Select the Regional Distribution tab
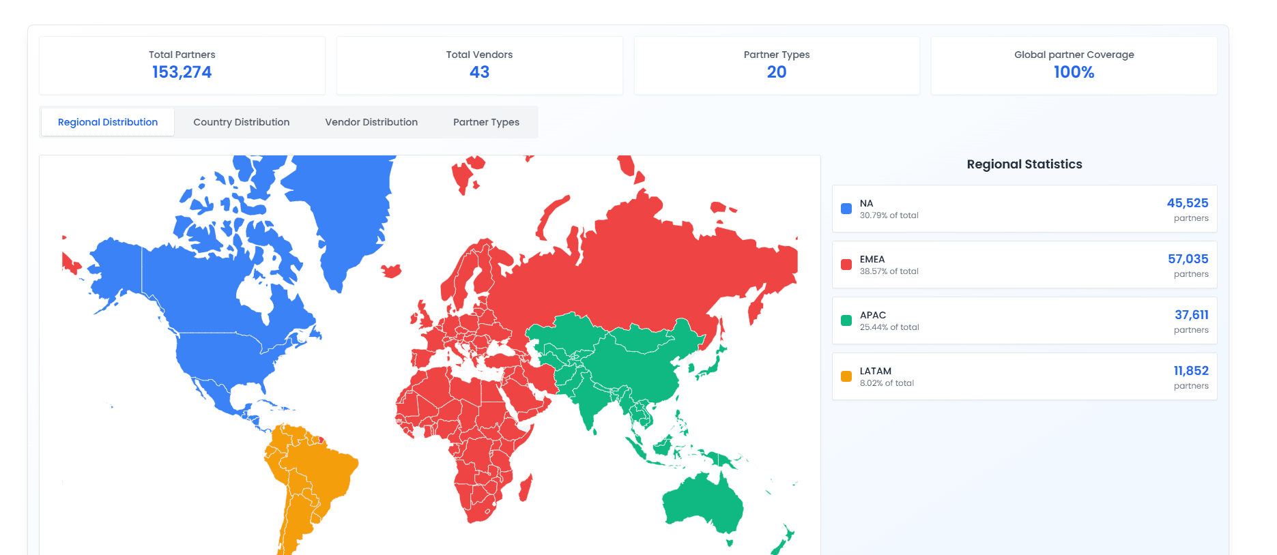Screen dimensions: 1277x555 pos(108,122)
